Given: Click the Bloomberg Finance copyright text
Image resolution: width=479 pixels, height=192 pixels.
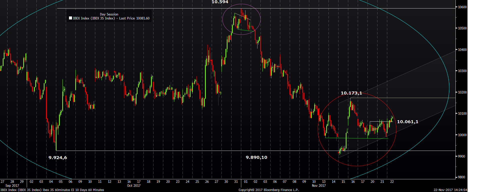Looking at the screenshot, I should (x=269, y=190).
